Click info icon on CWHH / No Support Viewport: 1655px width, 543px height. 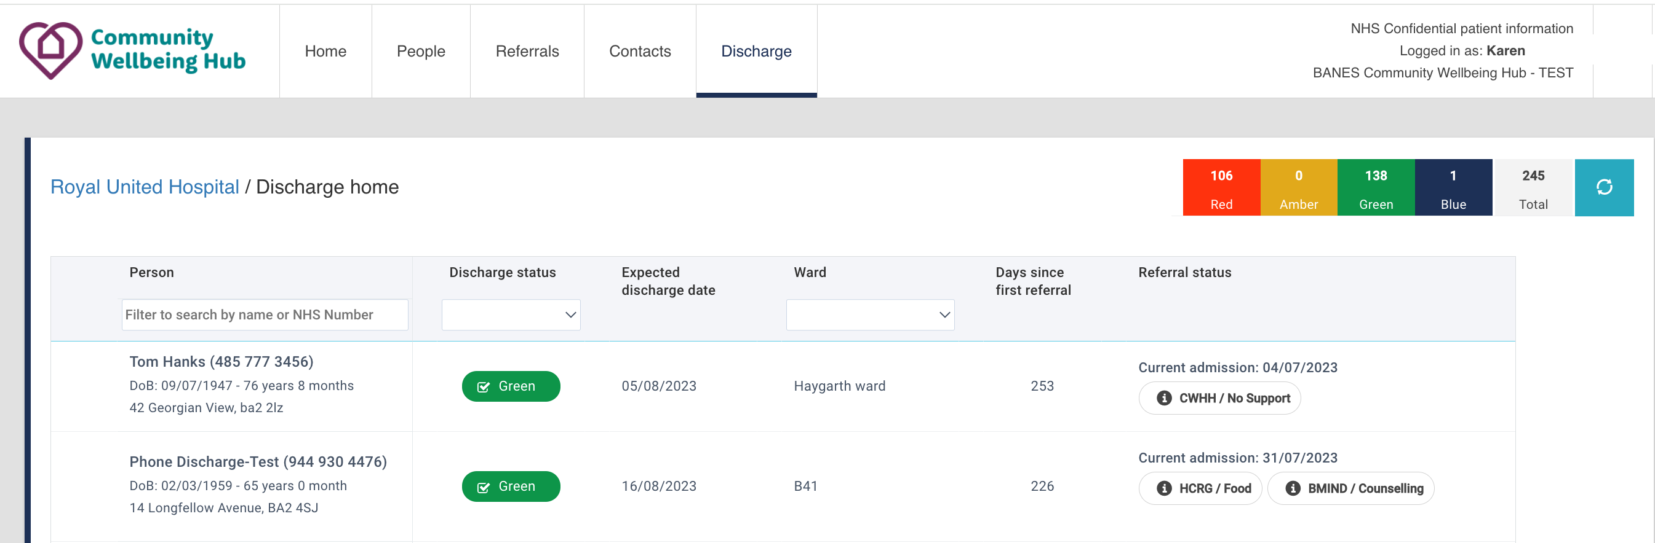click(x=1163, y=398)
